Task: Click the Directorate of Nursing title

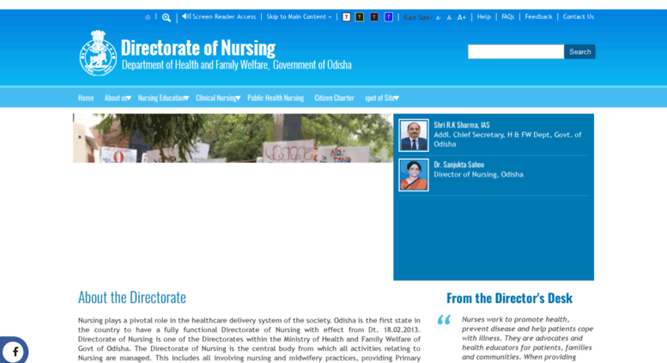Action: click(x=198, y=47)
